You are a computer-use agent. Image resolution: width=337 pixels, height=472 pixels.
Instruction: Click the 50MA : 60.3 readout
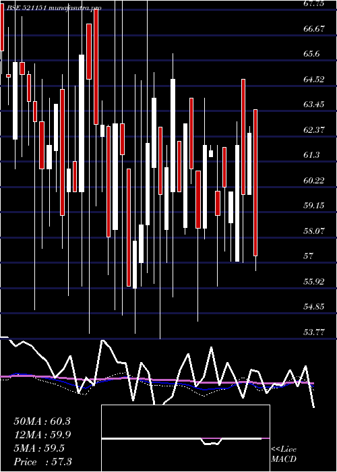click(42, 421)
